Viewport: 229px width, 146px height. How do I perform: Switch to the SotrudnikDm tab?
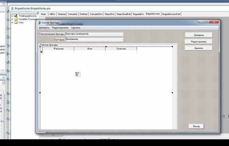point(96,14)
